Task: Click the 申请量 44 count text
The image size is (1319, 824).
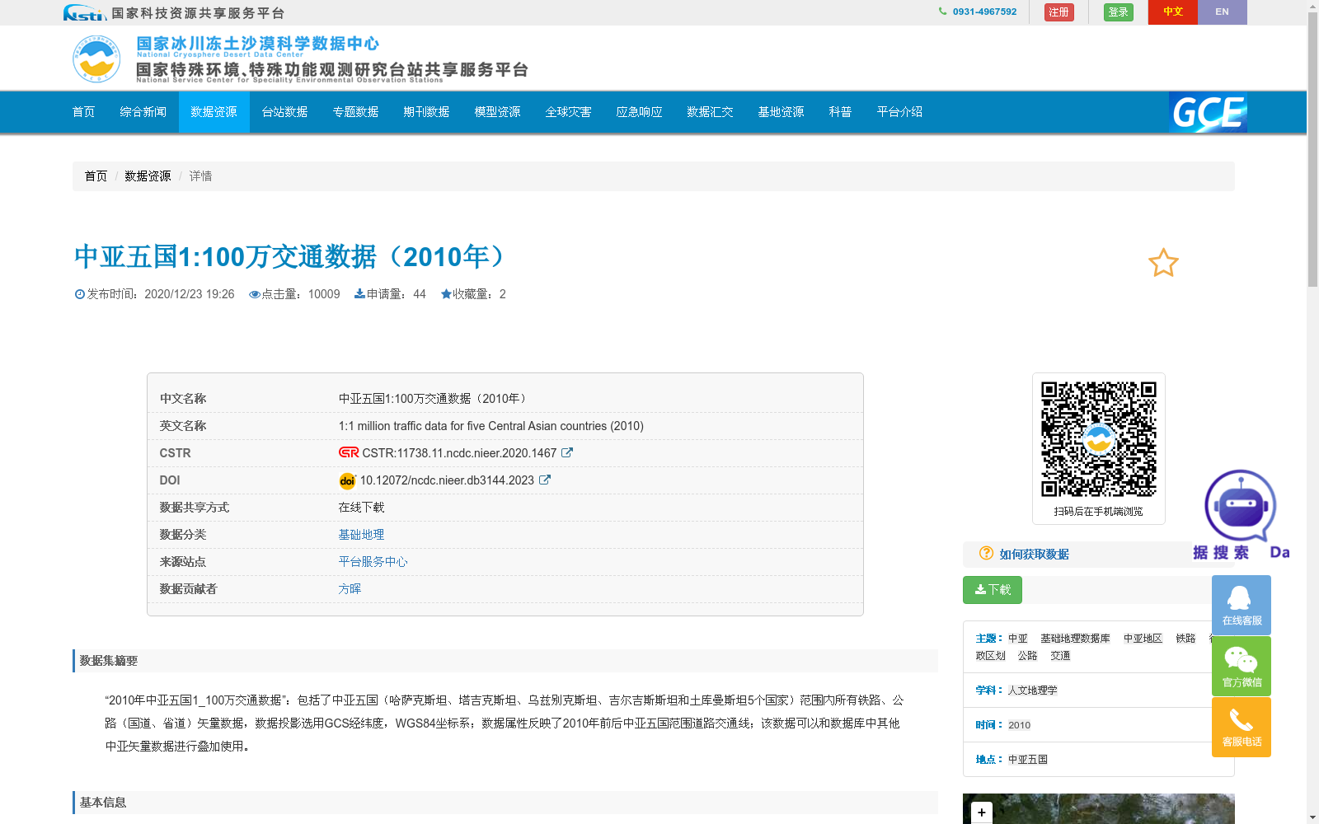Action: pos(390,294)
